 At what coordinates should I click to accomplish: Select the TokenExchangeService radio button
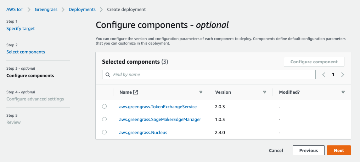click(x=104, y=106)
